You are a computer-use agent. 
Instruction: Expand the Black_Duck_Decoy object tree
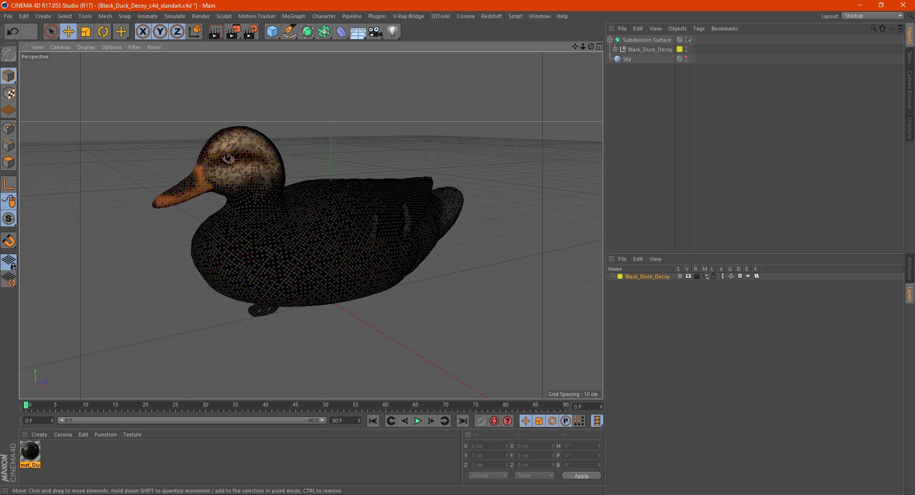(615, 49)
